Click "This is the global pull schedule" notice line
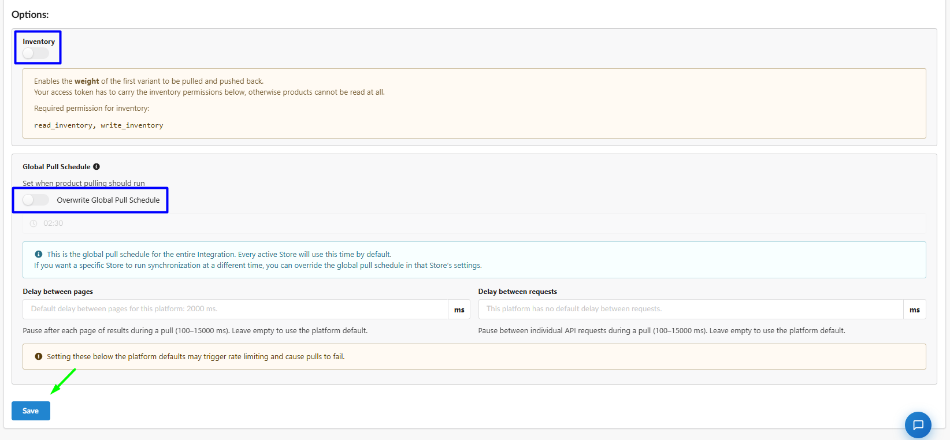The height and width of the screenshot is (440, 950). coord(219,255)
